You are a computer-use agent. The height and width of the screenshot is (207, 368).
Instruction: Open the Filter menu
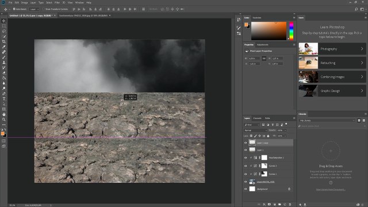[x=57, y=2]
